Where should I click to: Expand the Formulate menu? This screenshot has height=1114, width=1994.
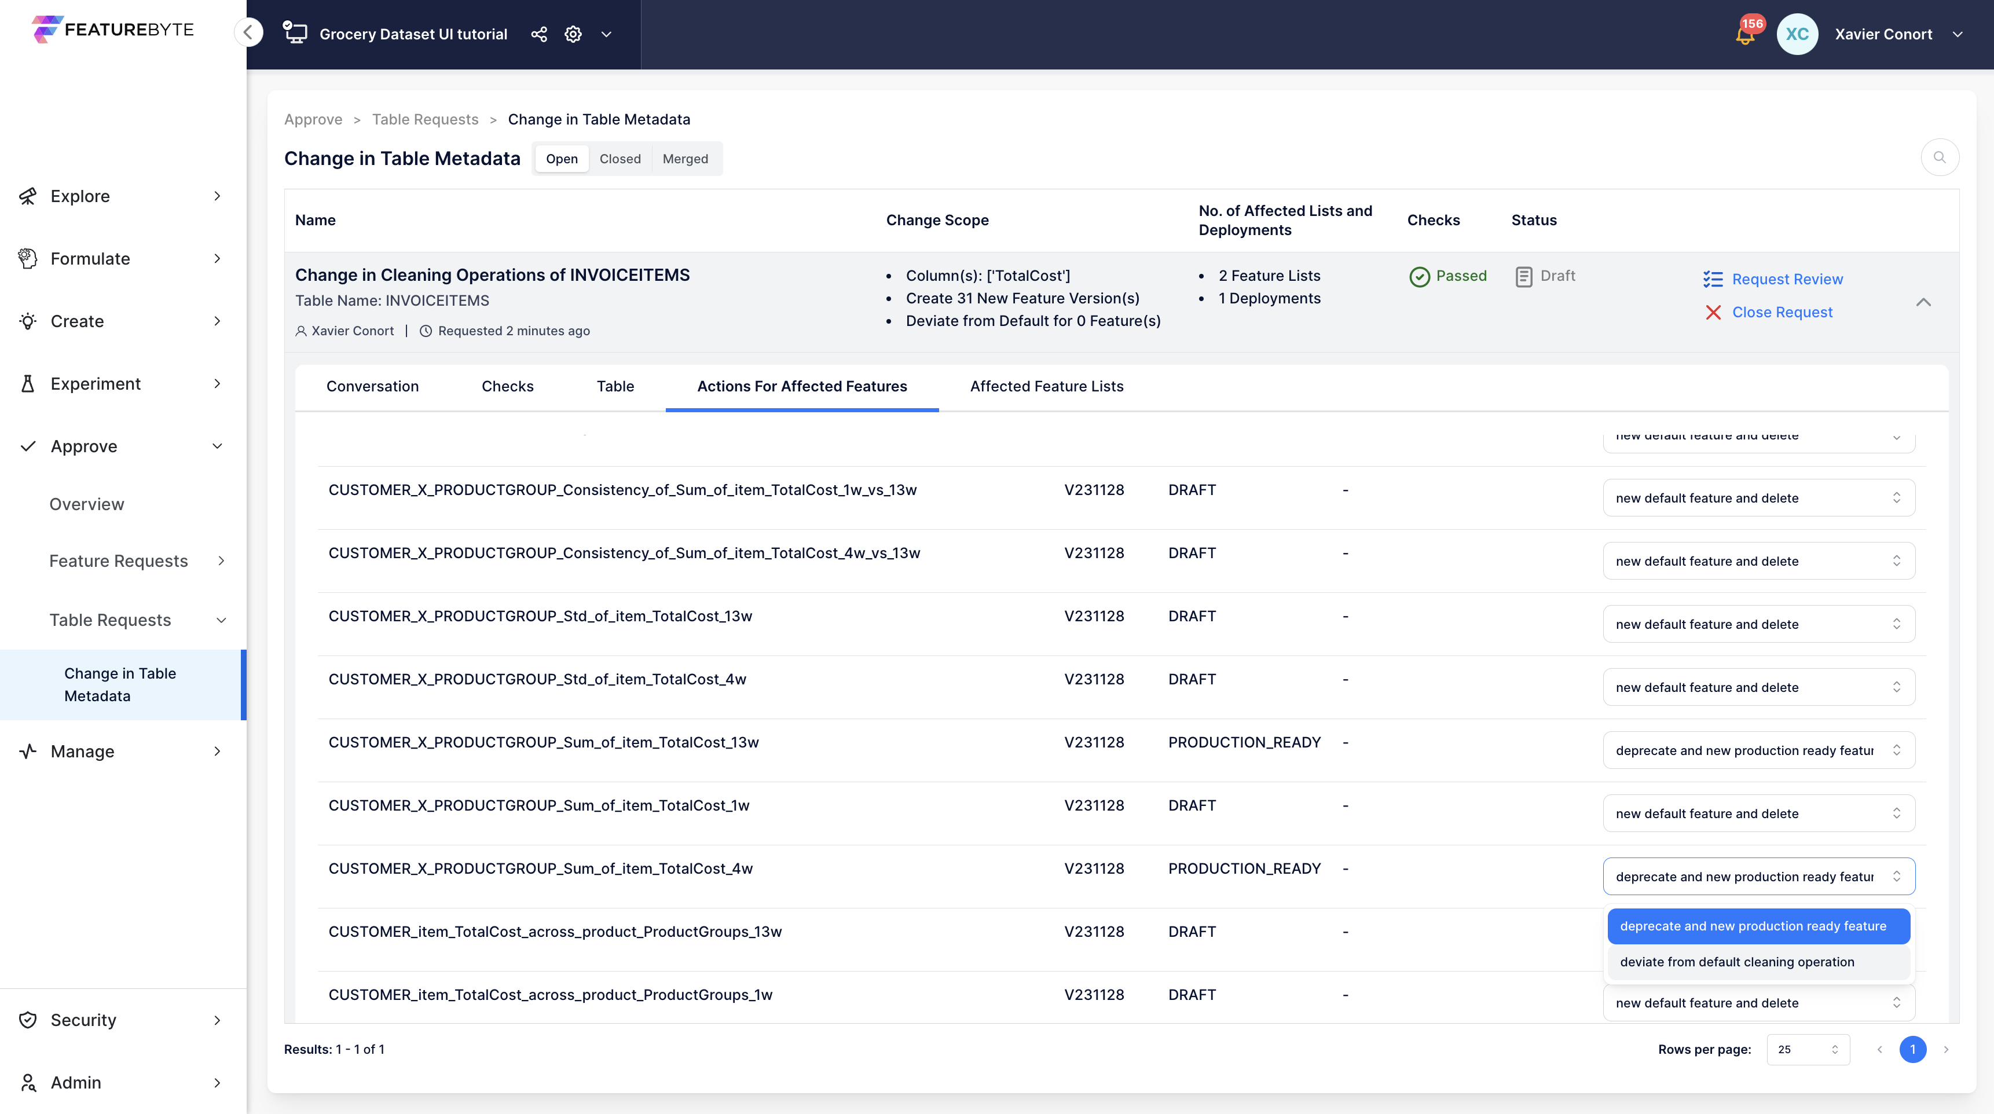(x=218, y=259)
